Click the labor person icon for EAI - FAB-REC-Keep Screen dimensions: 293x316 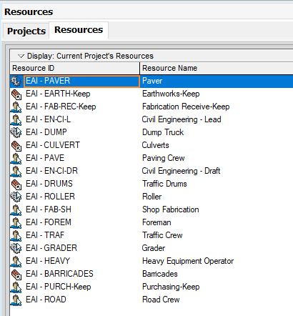(x=16, y=107)
